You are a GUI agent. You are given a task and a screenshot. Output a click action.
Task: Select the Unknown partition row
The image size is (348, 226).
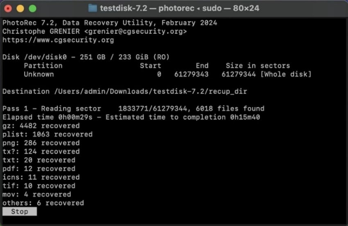(39, 74)
